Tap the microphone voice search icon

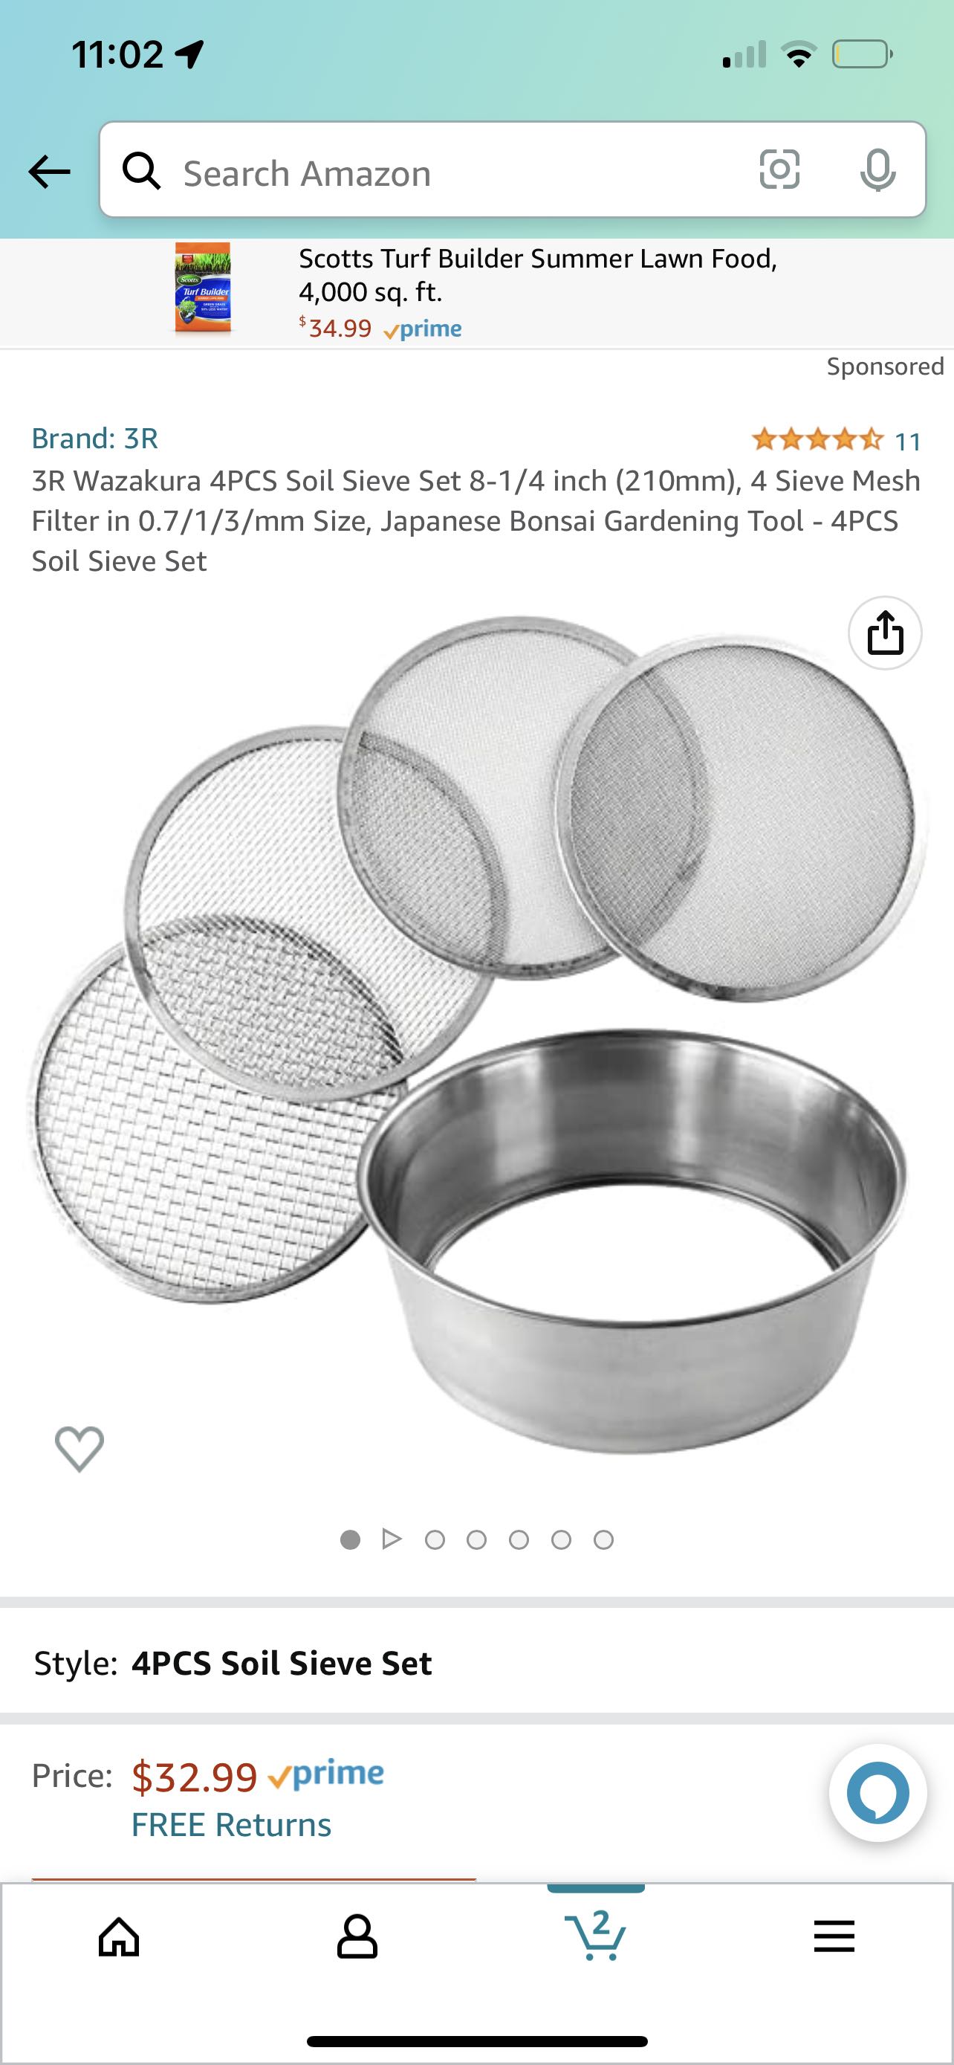coord(877,170)
